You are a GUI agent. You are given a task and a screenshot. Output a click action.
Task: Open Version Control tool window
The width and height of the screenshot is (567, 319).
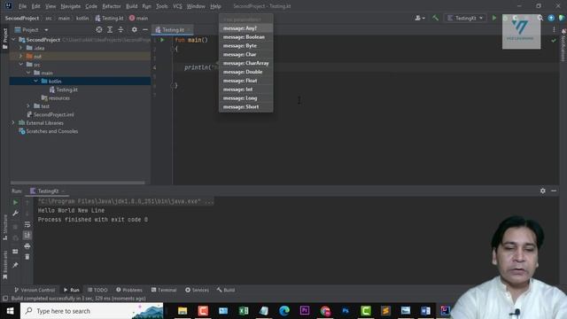35,290
